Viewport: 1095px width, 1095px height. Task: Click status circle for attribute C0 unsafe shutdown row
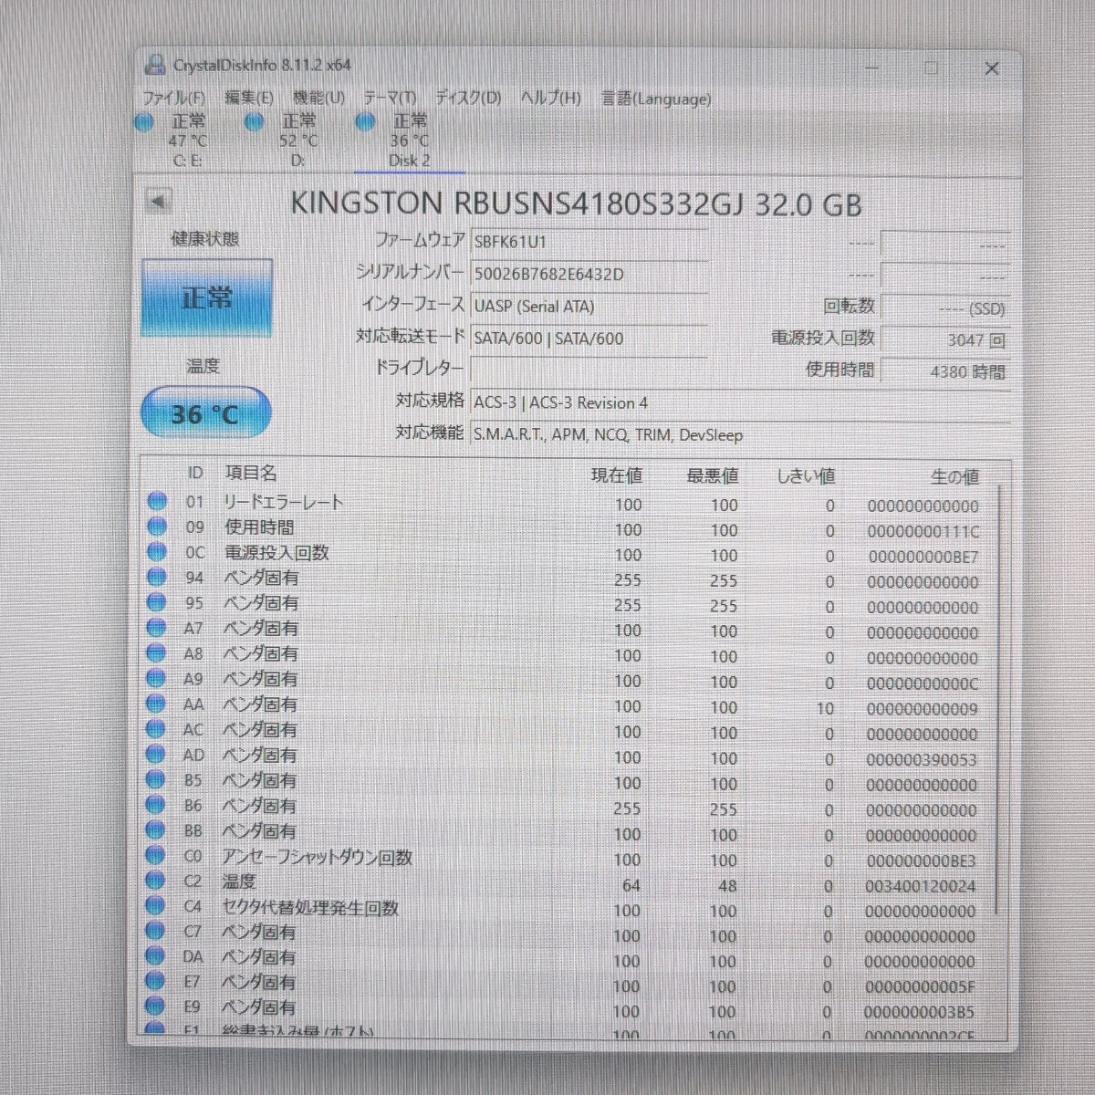156,856
